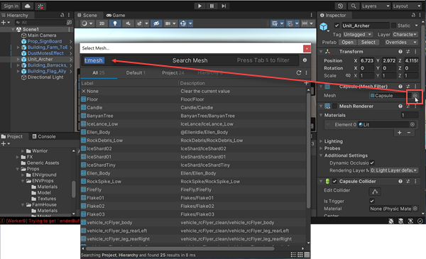Toggle the Dynamic Occlusion checkbox

tap(372, 163)
